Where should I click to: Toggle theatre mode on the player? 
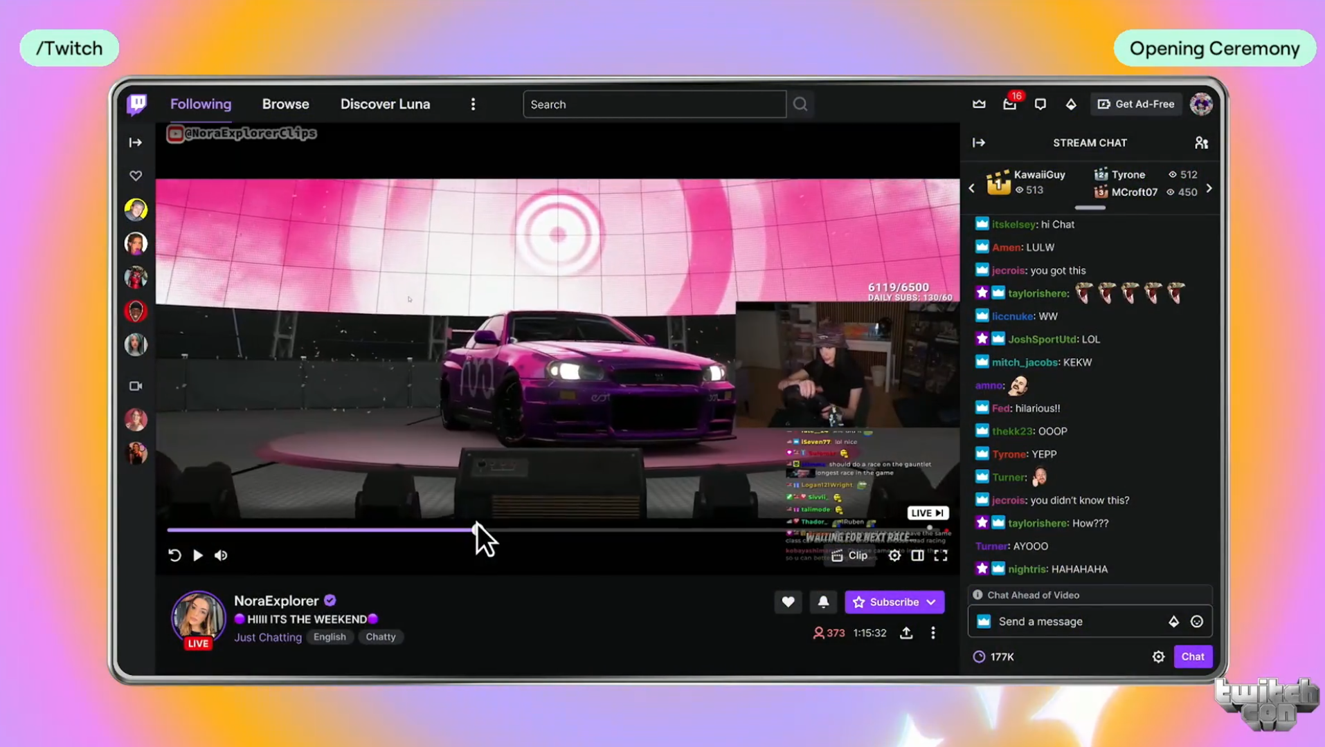(917, 555)
